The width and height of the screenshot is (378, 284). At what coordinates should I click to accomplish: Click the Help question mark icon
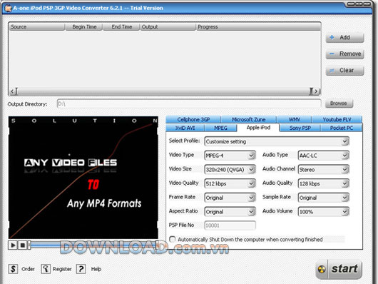pyautogui.click(x=81, y=269)
